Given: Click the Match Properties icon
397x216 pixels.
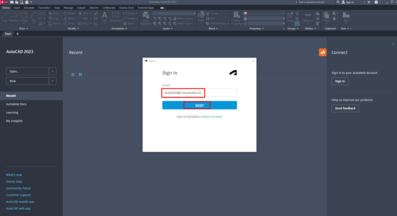Looking at the screenshot, I should 237,18.
